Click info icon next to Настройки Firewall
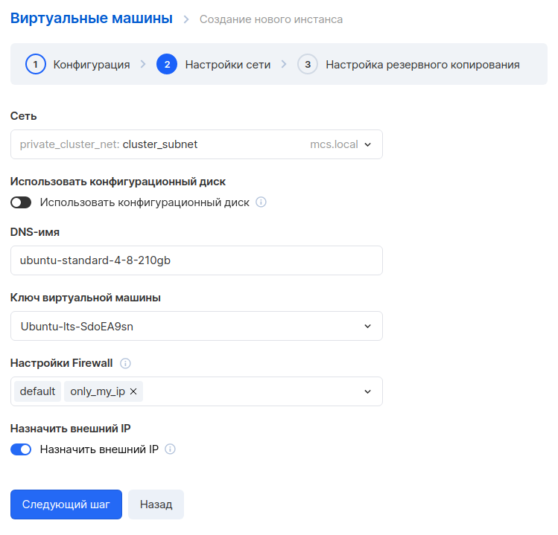The image size is (558, 535). click(x=125, y=363)
